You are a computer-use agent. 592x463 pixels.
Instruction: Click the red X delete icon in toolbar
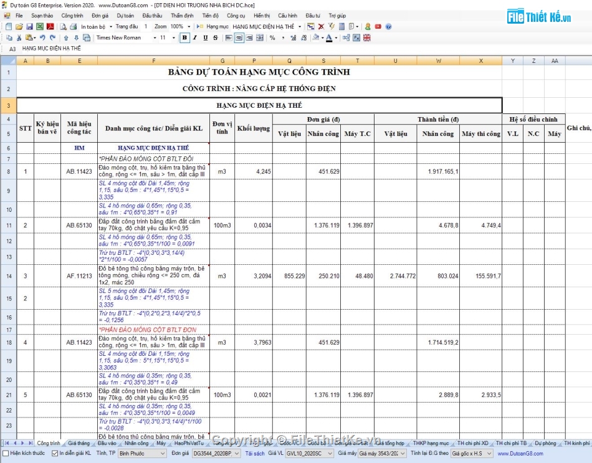coord(321,26)
